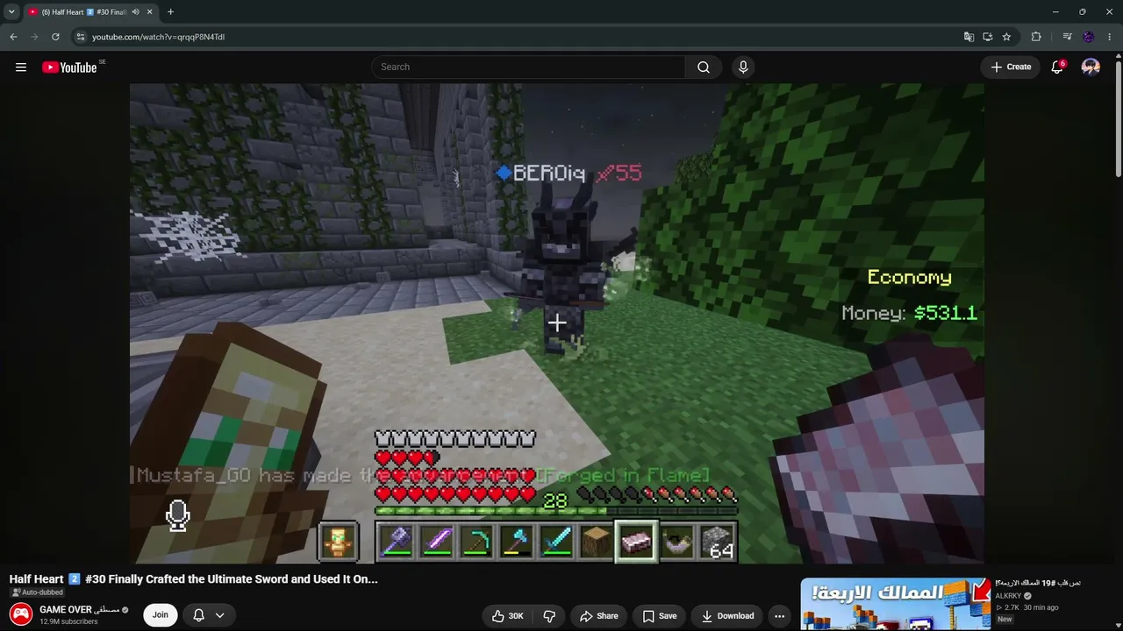Click the address bar URL

(x=159, y=37)
